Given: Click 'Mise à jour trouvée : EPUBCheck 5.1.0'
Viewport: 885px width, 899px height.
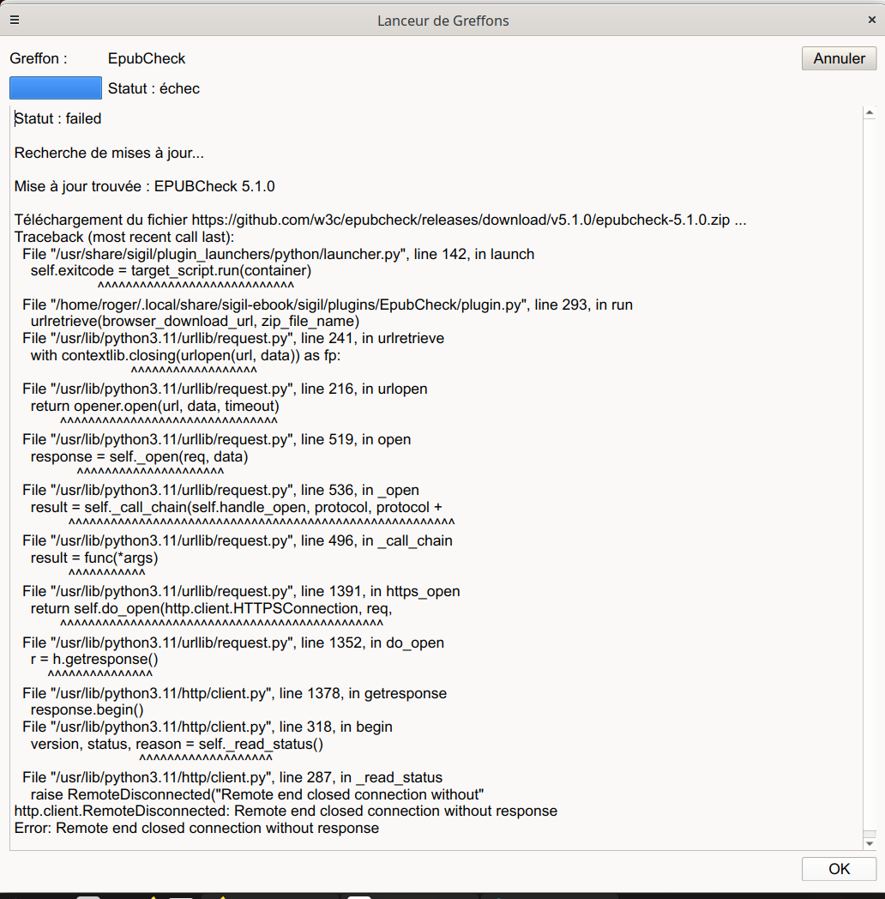Looking at the screenshot, I should [144, 186].
